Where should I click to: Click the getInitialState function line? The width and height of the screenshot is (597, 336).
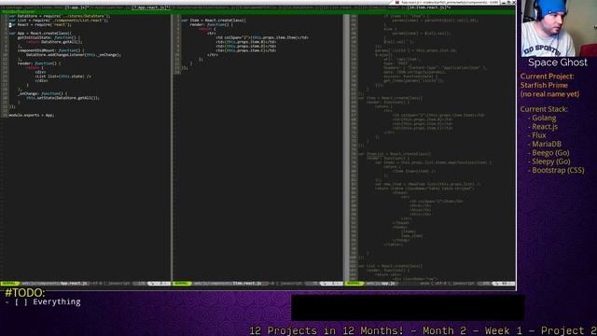[x=49, y=37]
